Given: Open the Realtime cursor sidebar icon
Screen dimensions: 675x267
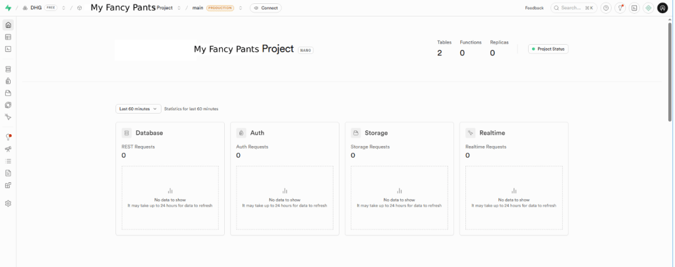Looking at the screenshot, I should pos(8,117).
